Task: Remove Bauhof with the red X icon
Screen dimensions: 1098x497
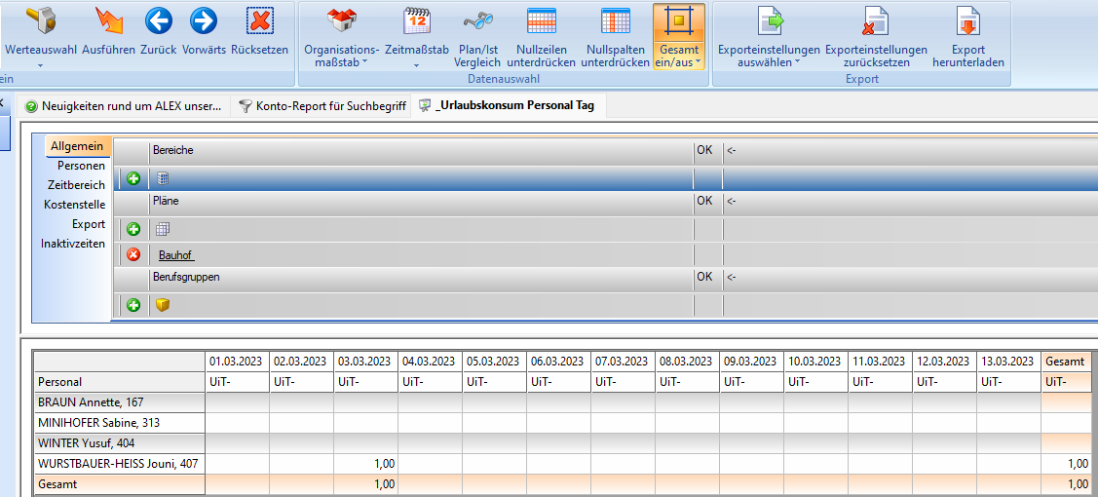Action: coord(133,255)
